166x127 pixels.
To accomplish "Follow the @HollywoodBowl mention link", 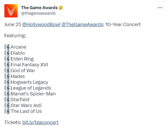I will coord(41,25).
